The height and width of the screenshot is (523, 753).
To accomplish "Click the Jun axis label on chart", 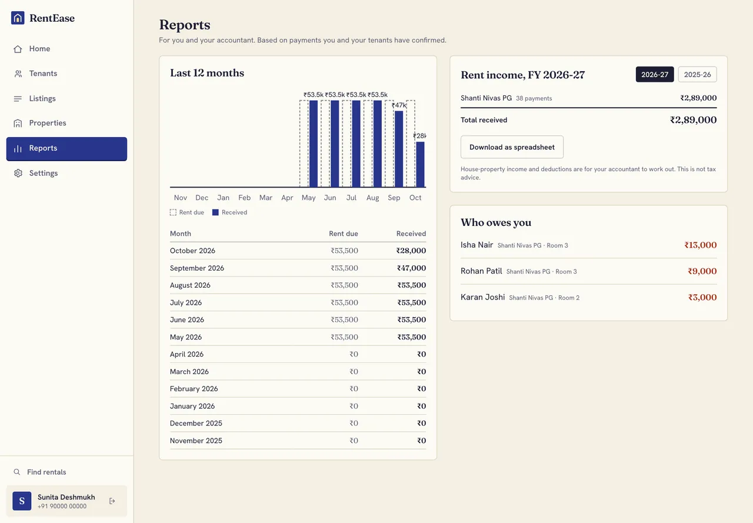I will pyautogui.click(x=330, y=198).
